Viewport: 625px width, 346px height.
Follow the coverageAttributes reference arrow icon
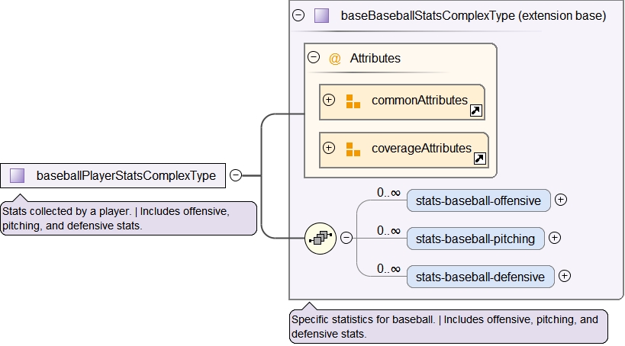(480, 159)
